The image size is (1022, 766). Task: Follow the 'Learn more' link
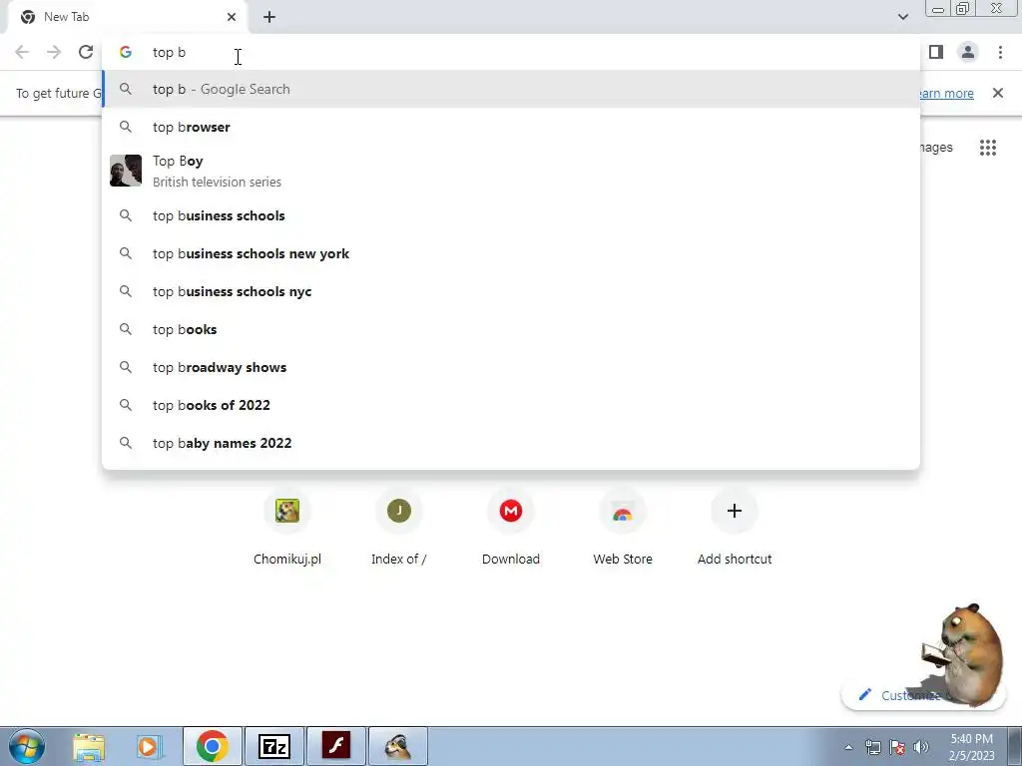point(946,93)
